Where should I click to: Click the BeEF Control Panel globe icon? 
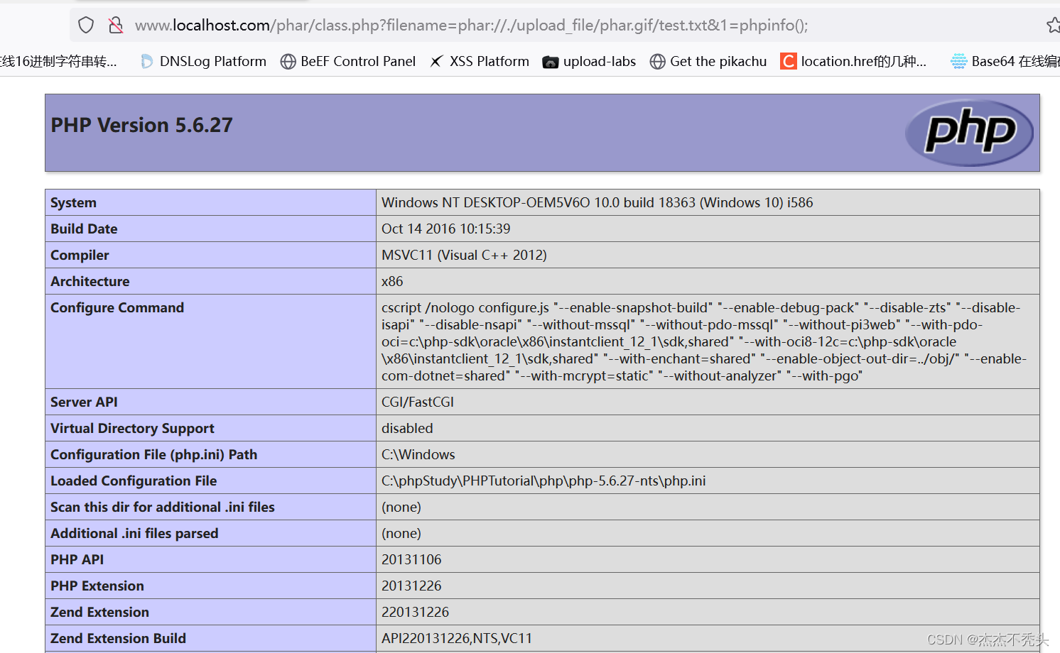pyautogui.click(x=288, y=62)
